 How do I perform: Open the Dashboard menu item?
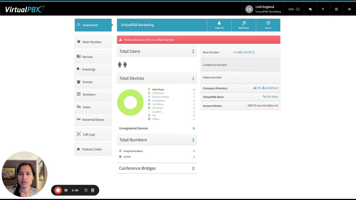tap(93, 25)
